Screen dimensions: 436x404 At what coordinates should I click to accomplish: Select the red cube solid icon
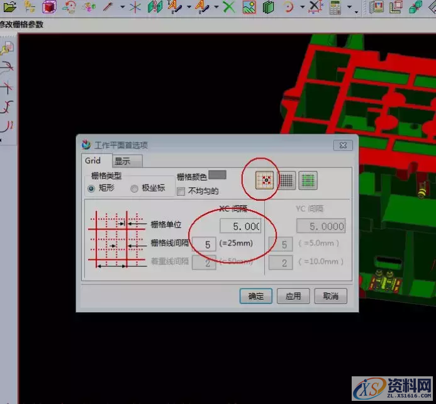click(49, 6)
